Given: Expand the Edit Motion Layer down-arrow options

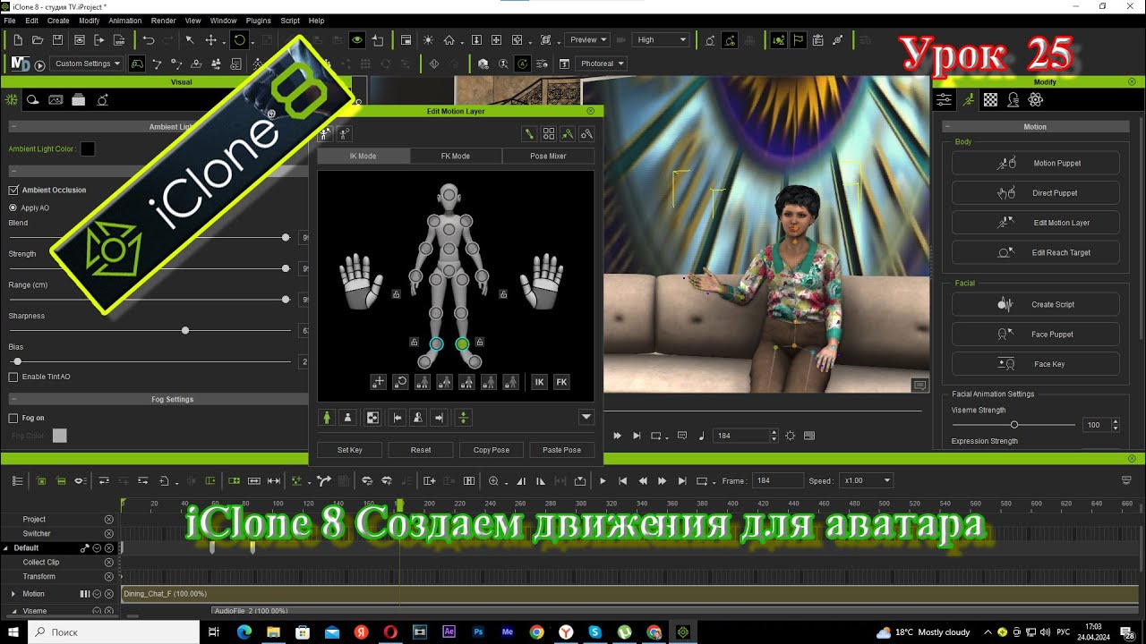Looking at the screenshot, I should [586, 417].
